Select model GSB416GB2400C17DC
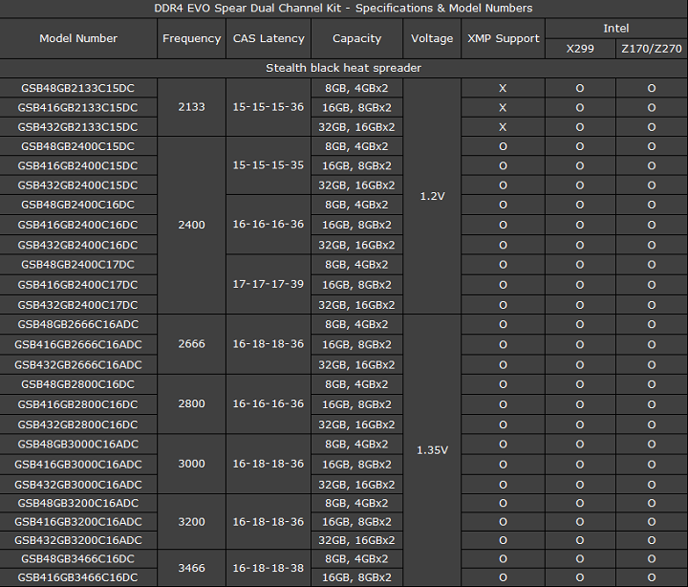Viewport: 688px width, 587px height. pyautogui.click(x=78, y=285)
